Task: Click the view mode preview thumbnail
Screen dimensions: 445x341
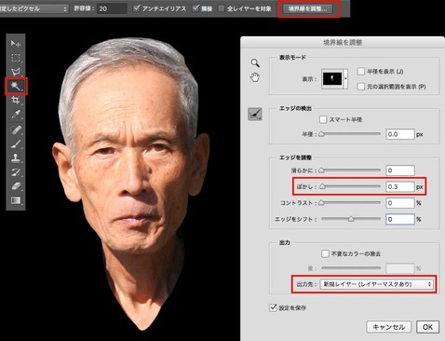Action: [x=332, y=78]
